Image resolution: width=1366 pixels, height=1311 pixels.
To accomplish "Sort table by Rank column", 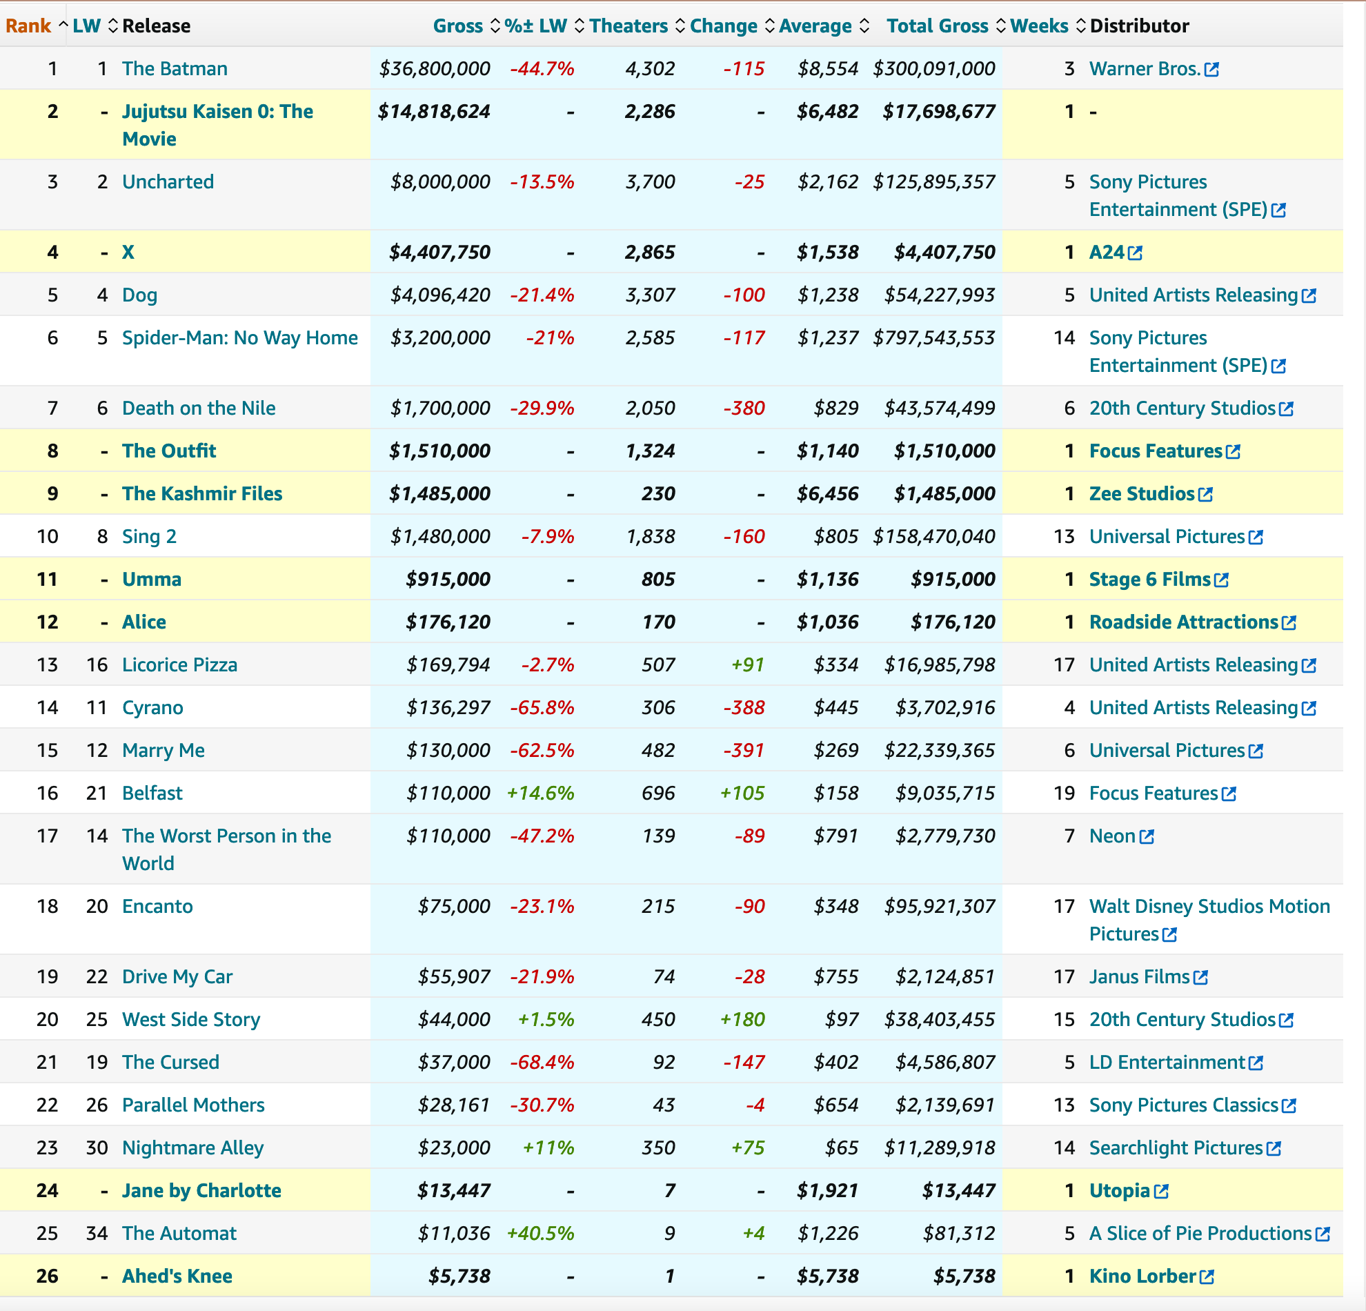I will coord(37,26).
